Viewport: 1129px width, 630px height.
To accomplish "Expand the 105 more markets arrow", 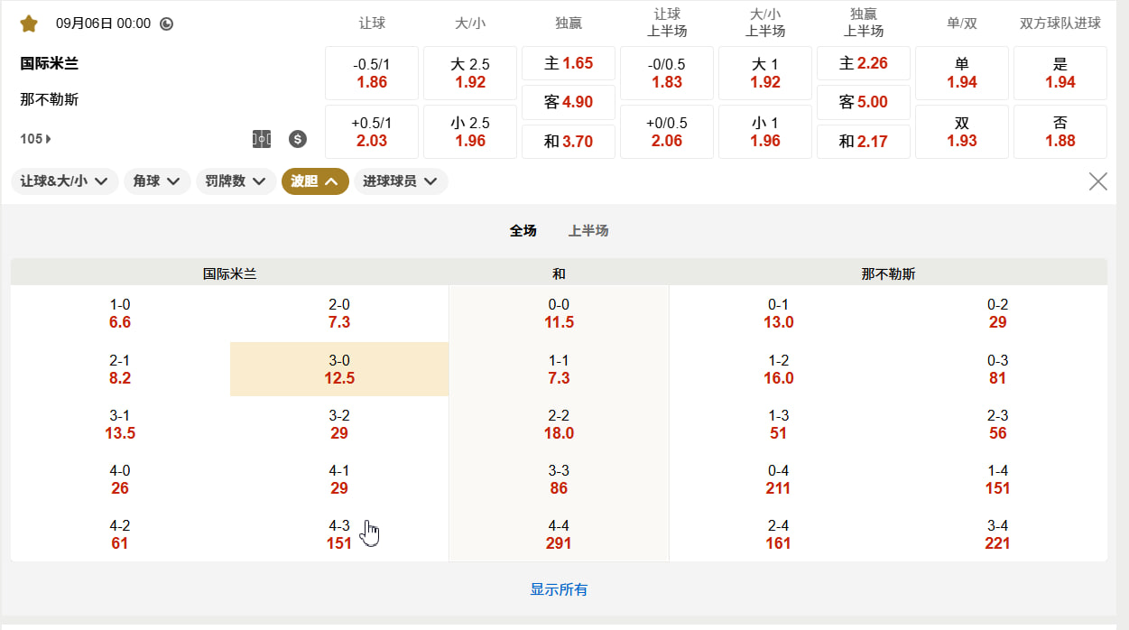I will coord(36,139).
